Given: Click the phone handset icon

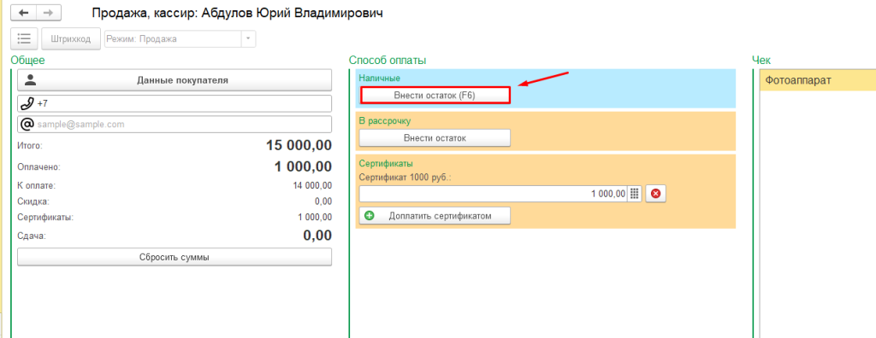Looking at the screenshot, I should (x=27, y=103).
